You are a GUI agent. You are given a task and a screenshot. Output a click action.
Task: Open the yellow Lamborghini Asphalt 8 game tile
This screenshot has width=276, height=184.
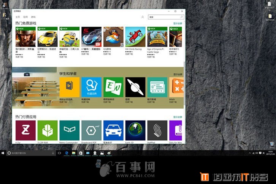click(x=48, y=37)
